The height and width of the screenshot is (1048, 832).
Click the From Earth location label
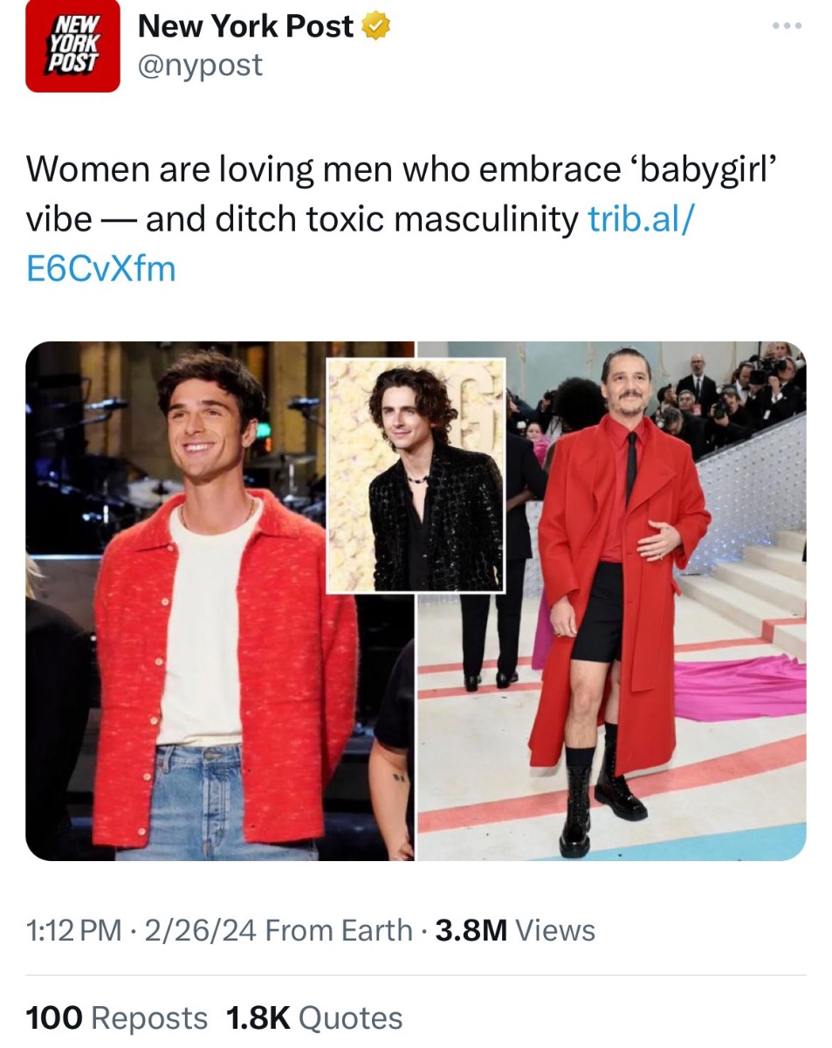pos(338,930)
